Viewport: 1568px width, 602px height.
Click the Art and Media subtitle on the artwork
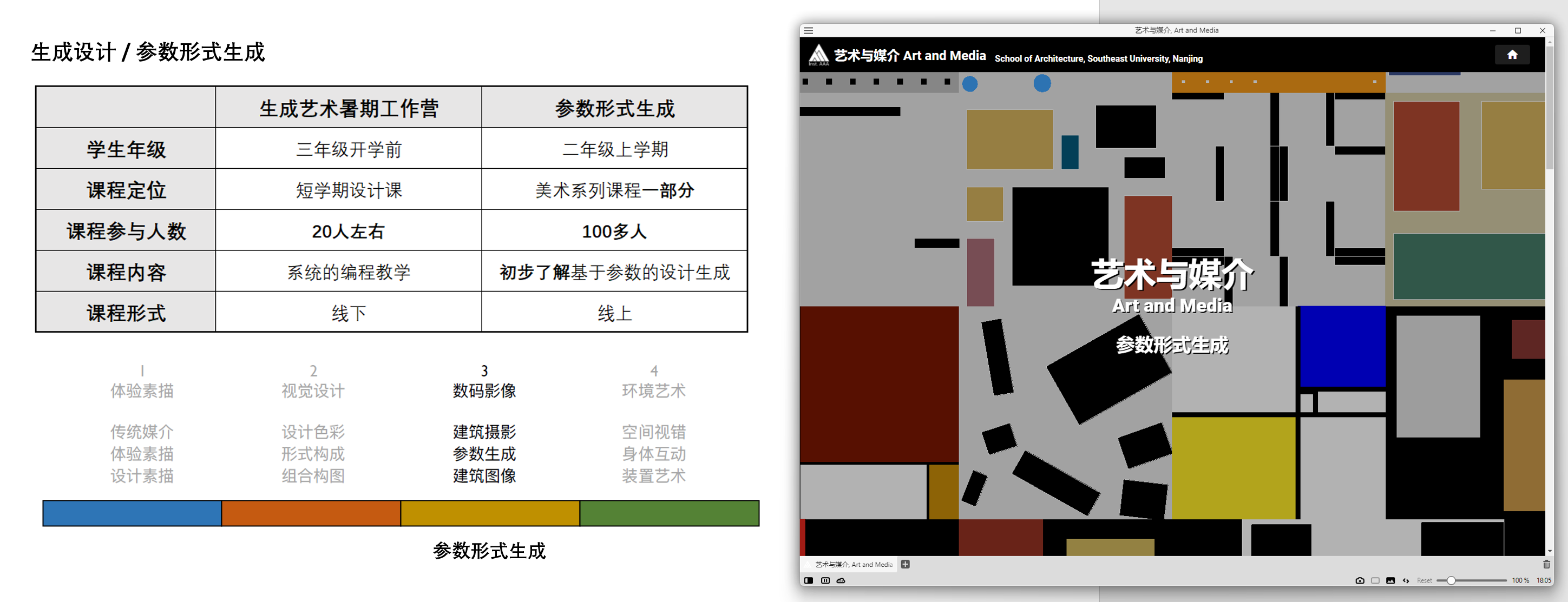[1172, 305]
